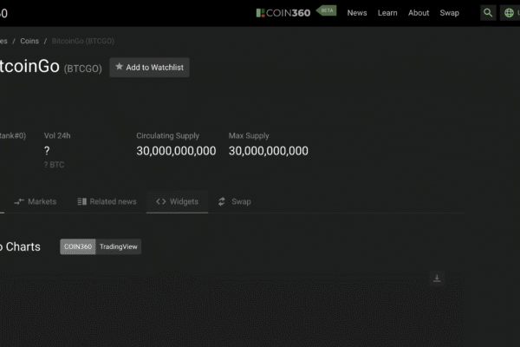520x347 pixels.
Task: Open the search magnifier icon
Action: tap(488, 13)
